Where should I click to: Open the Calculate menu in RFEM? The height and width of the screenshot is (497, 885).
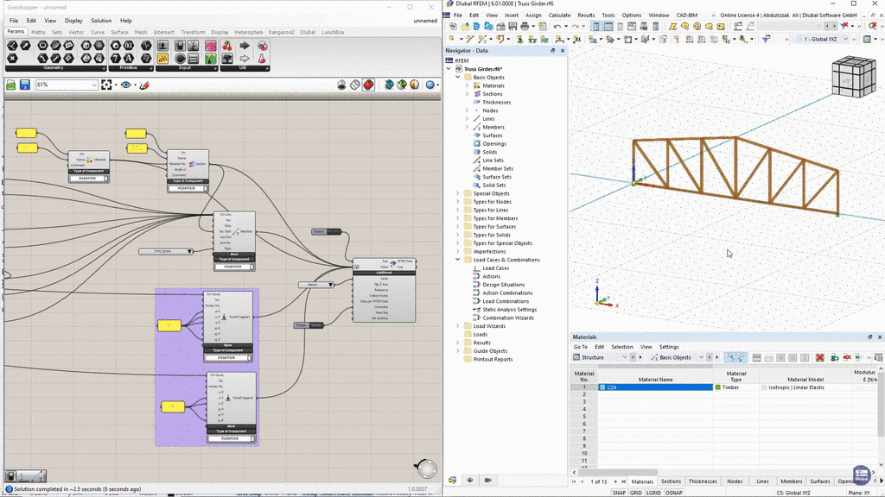[x=559, y=15]
